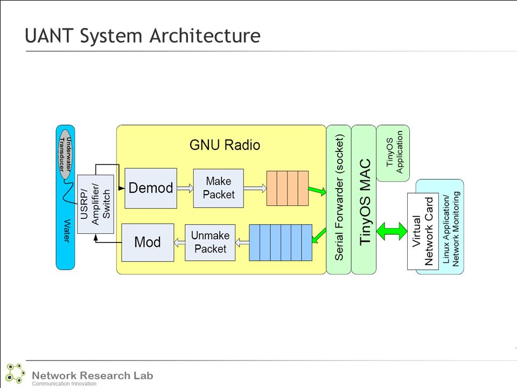
Task: Click the Network Research Lab logo icon
Action: click(x=15, y=373)
